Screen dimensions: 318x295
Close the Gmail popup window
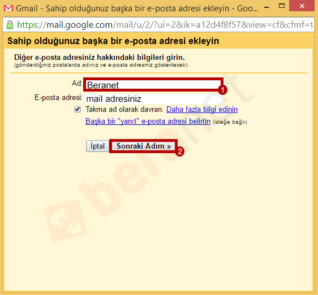tap(302, 6)
